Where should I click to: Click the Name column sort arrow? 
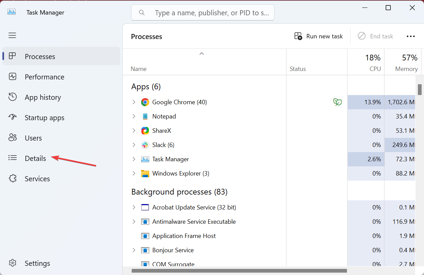(201, 53)
